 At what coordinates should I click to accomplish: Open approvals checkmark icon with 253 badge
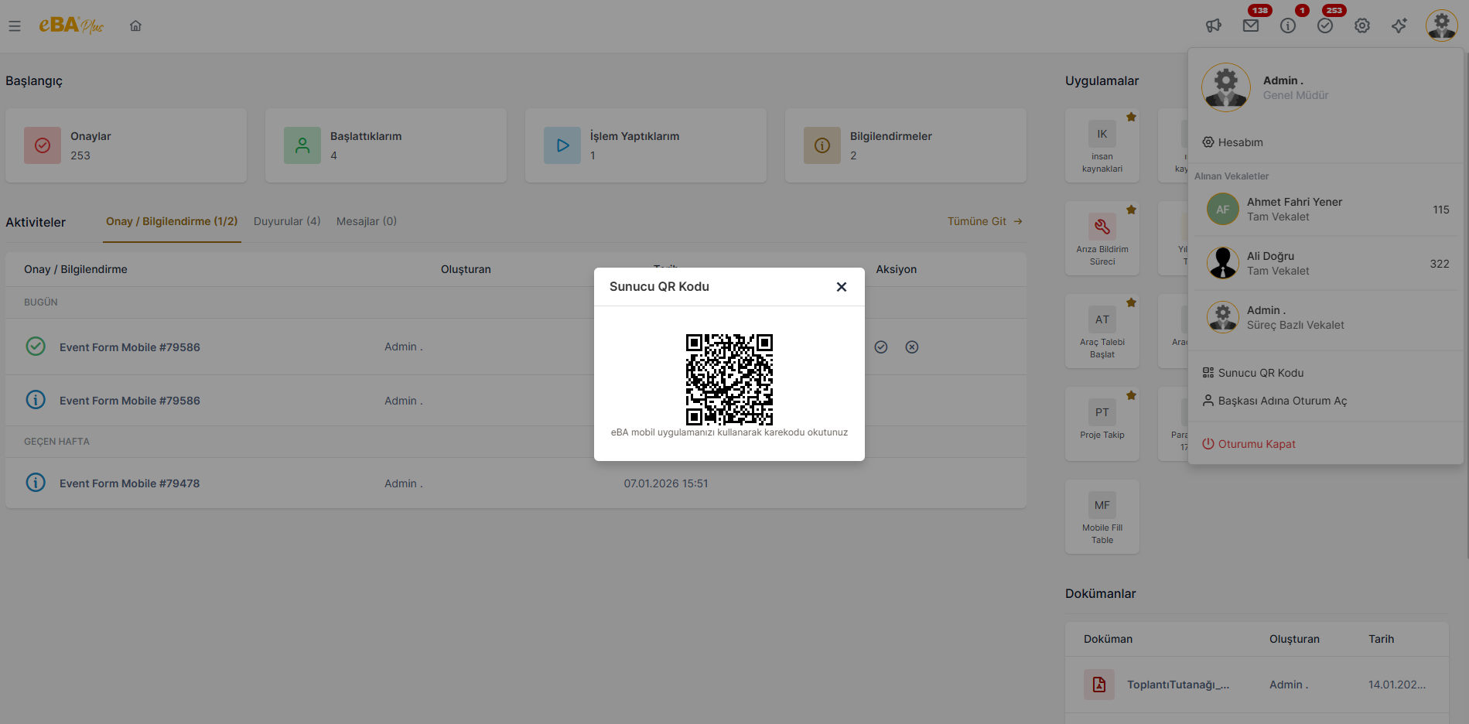coord(1325,26)
